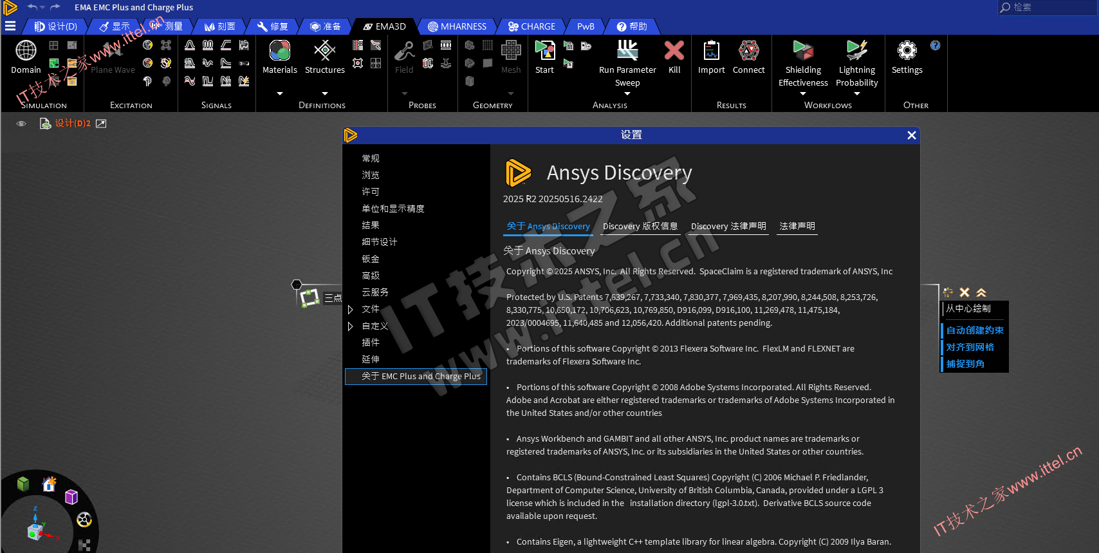Toggle 捕捉到角 option
The height and width of the screenshot is (553, 1099).
coord(965,364)
